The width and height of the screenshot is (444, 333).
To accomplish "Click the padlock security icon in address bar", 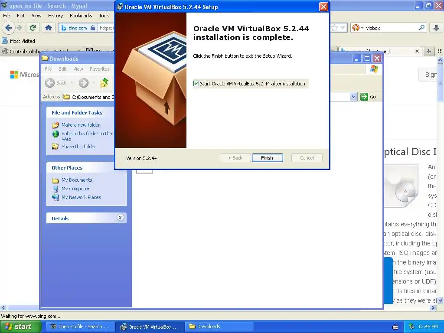I will [x=93, y=28].
